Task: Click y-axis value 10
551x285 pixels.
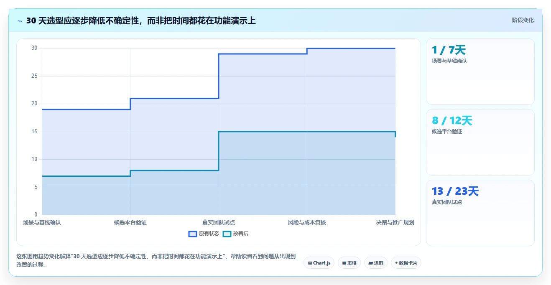Action: coord(34,159)
